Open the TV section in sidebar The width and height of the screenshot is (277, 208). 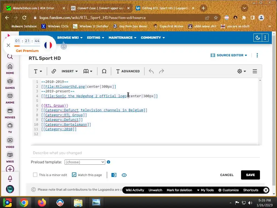coord(10,128)
